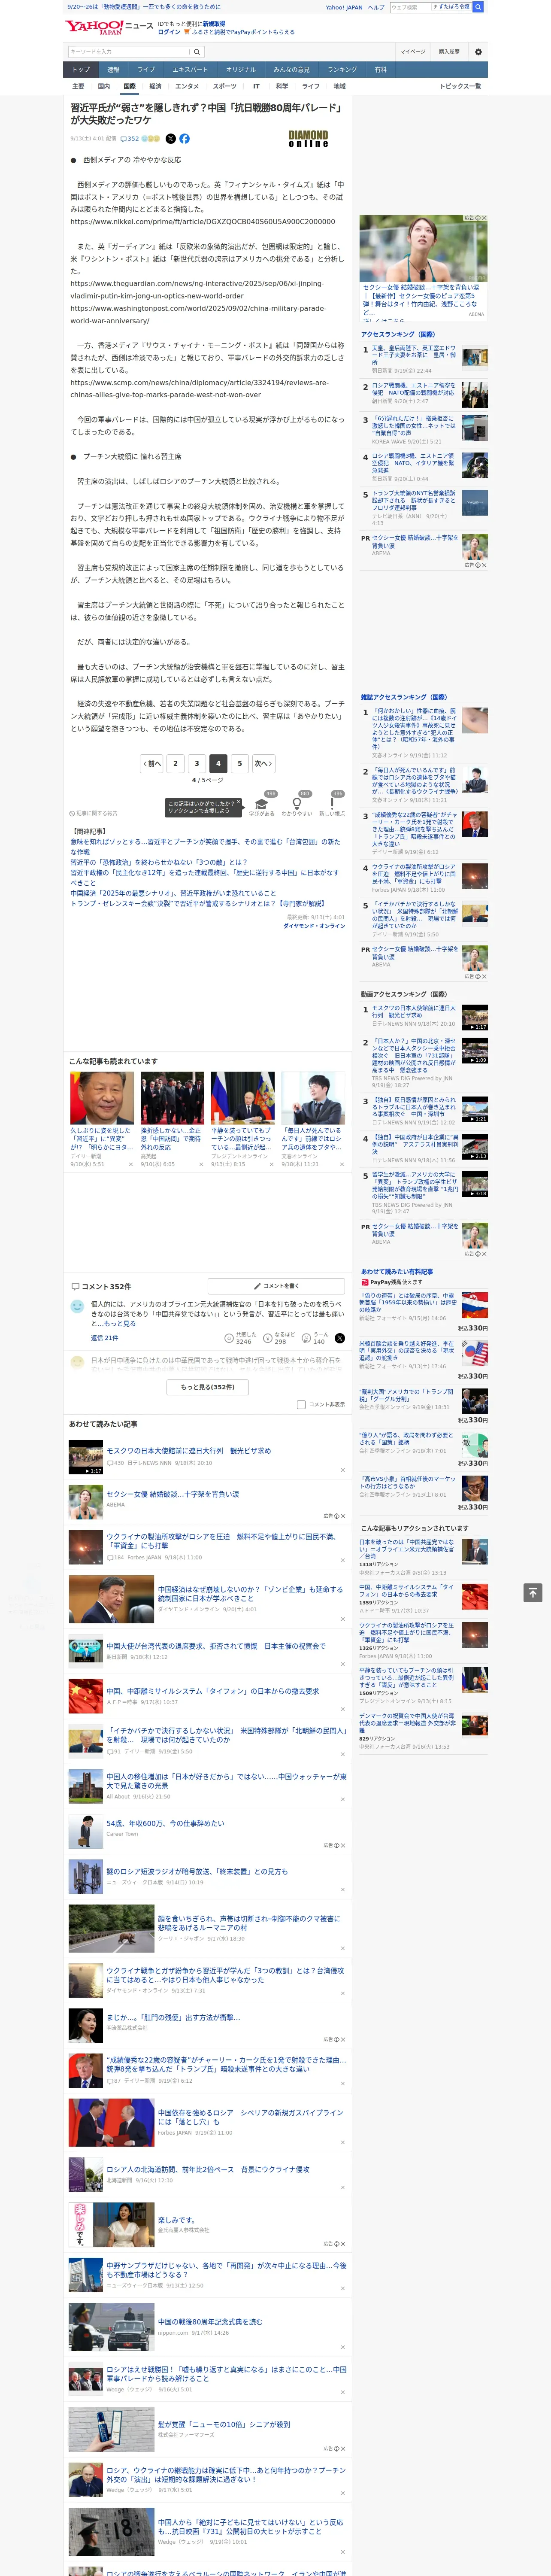This screenshot has height=2576, width=551.
Task: Click the search magnifier next to keyword field
Action: click(197, 52)
